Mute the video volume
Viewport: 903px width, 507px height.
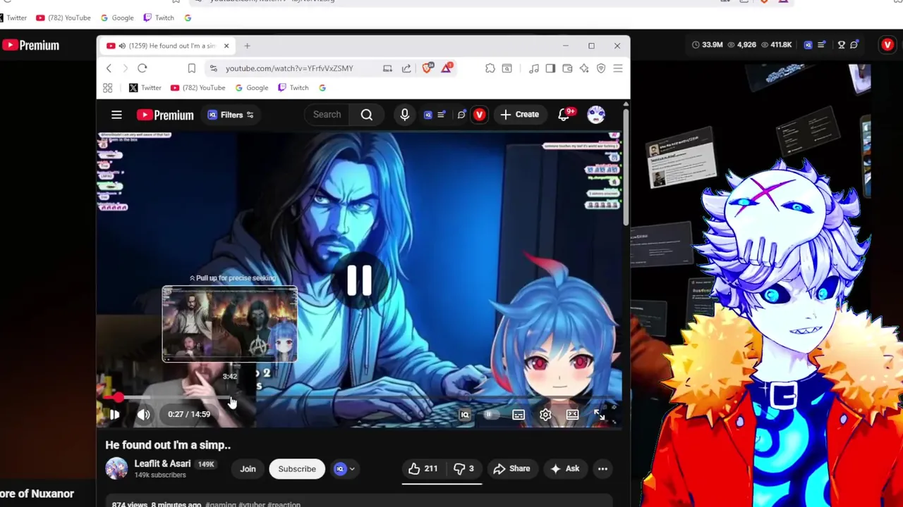[143, 415]
